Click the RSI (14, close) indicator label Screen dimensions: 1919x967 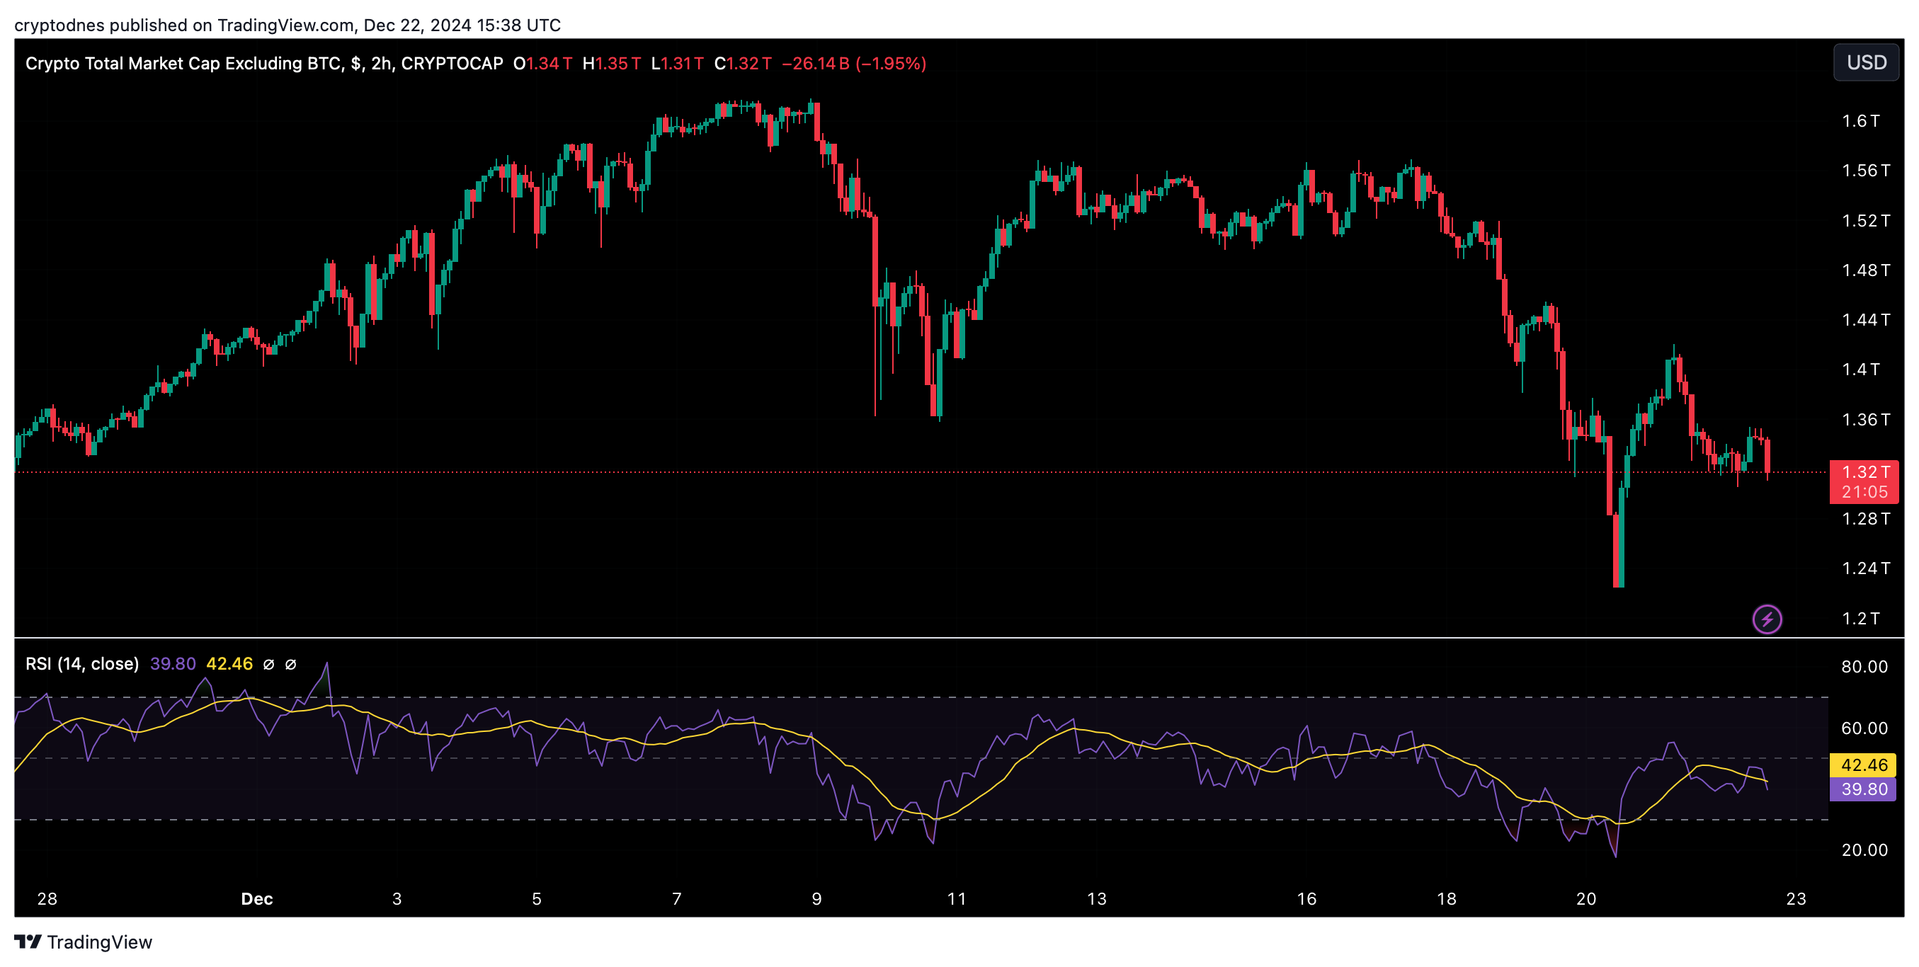[82, 664]
